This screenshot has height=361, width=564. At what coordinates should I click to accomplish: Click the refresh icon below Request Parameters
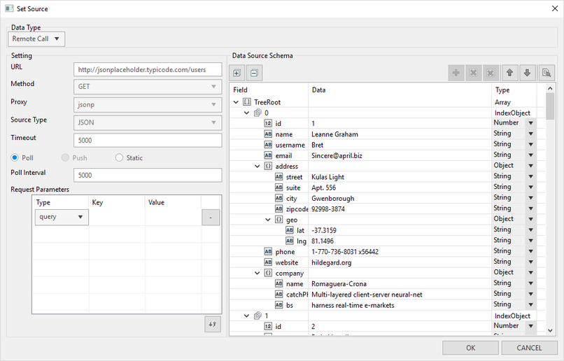click(213, 323)
